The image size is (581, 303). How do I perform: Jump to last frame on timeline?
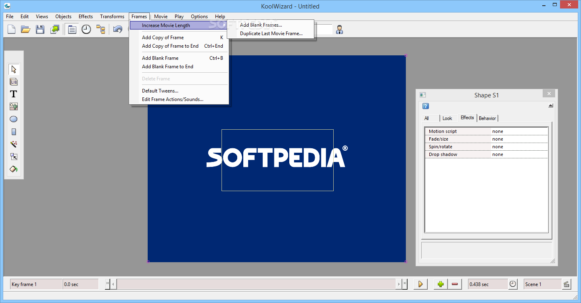(405, 284)
